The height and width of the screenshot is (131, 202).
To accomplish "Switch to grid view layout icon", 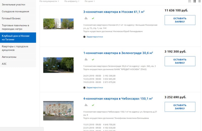I will click(x=190, y=1).
